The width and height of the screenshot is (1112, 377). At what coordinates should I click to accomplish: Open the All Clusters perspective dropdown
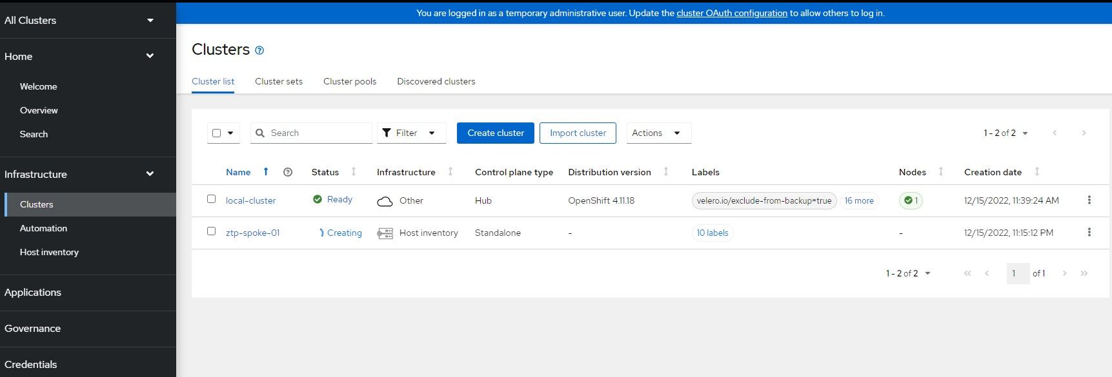coord(79,20)
